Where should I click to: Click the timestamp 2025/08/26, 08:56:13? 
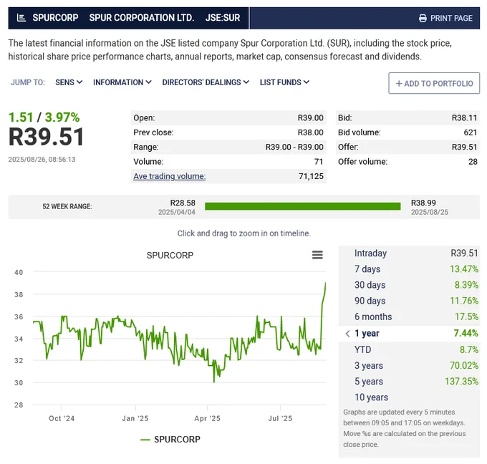(x=42, y=160)
